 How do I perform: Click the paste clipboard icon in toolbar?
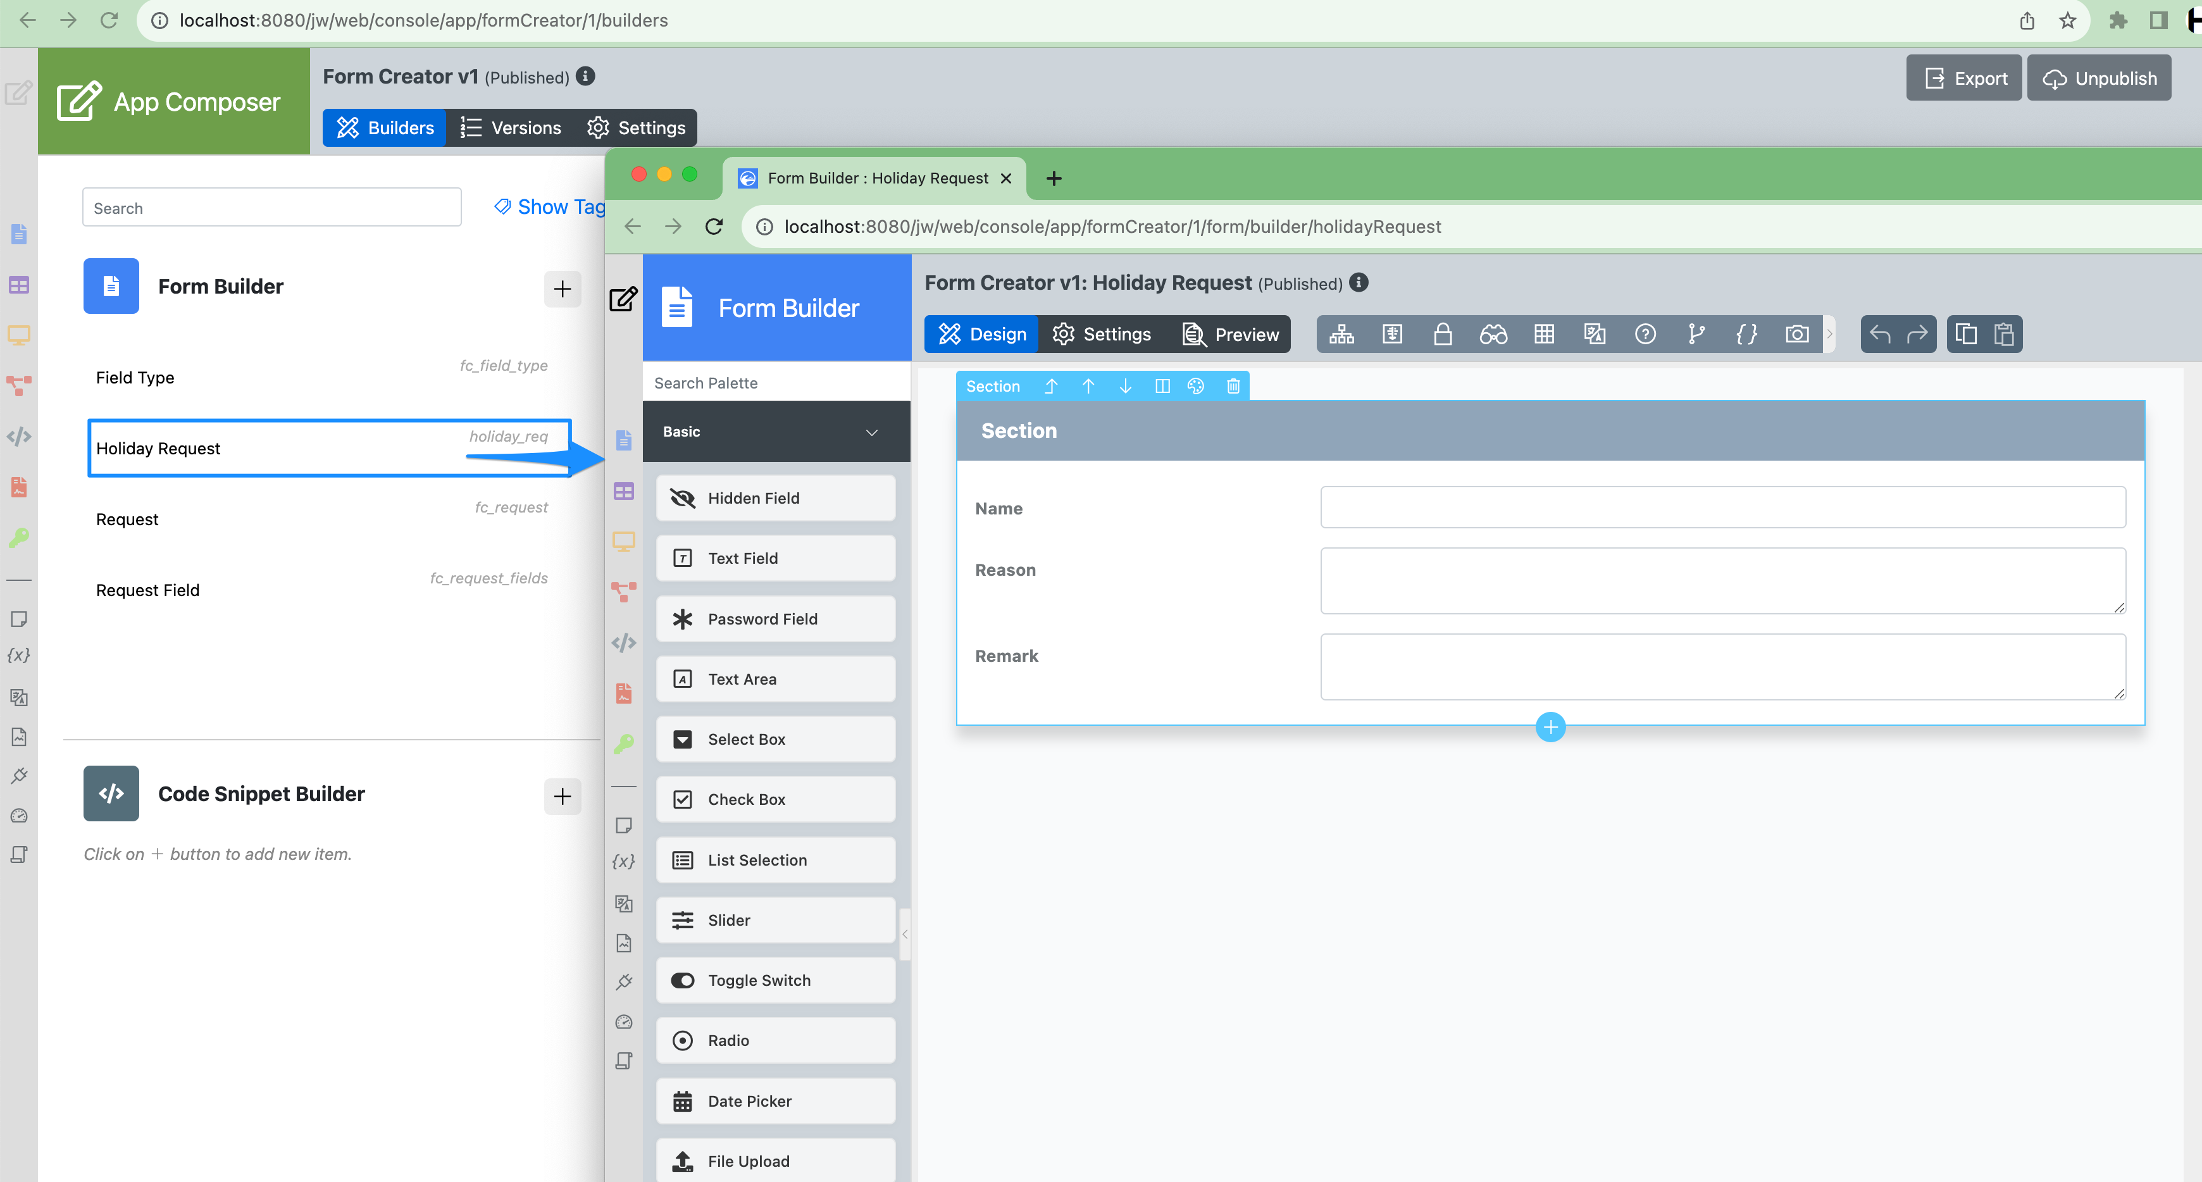coord(2004,334)
